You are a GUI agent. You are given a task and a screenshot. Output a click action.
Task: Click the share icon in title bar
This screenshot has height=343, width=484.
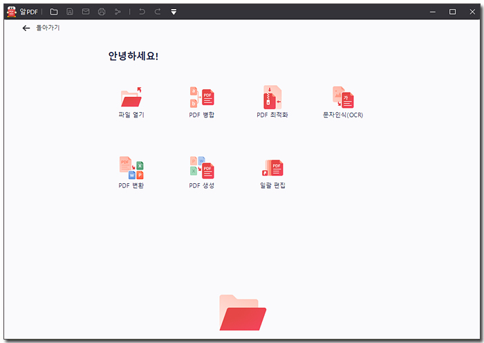pos(118,12)
